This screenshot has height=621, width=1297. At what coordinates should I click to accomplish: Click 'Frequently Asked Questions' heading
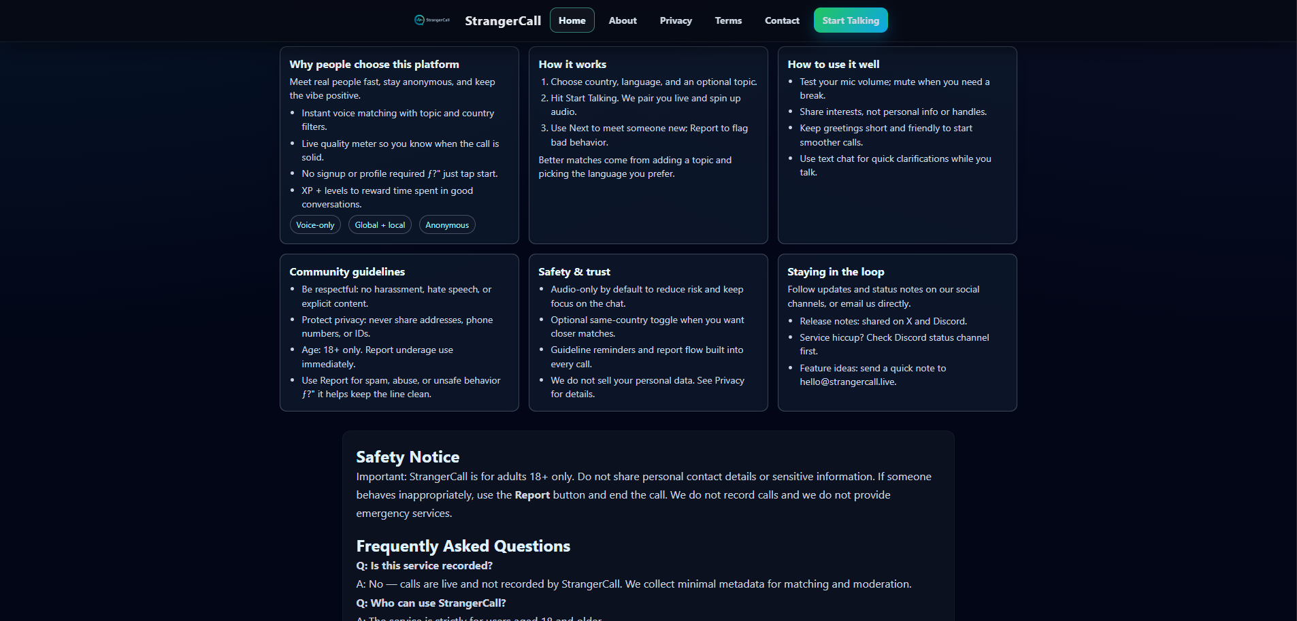[x=463, y=546]
